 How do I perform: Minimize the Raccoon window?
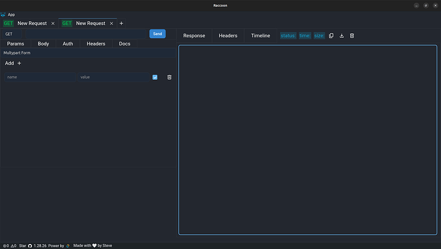[416, 6]
